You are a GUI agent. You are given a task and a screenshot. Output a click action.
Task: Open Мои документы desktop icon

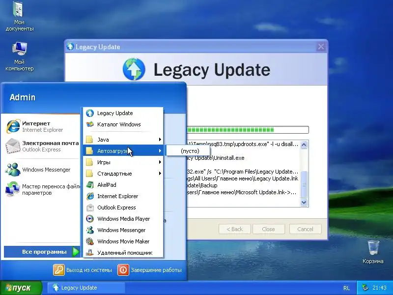click(x=19, y=17)
